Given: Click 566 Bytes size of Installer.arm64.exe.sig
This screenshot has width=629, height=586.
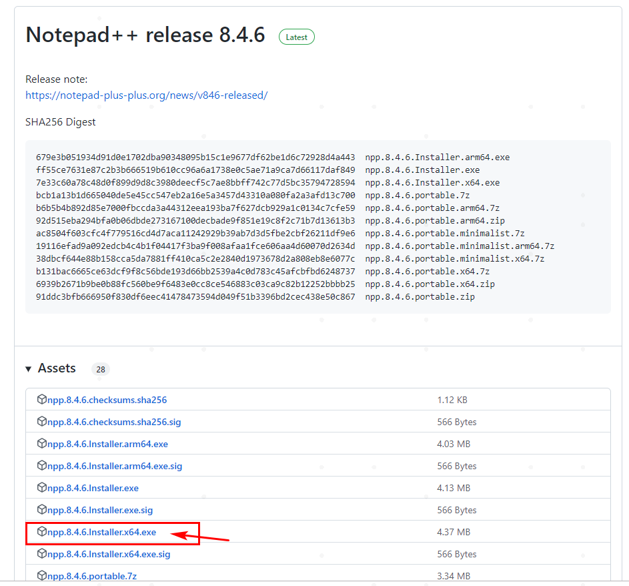Looking at the screenshot, I should pos(457,467).
